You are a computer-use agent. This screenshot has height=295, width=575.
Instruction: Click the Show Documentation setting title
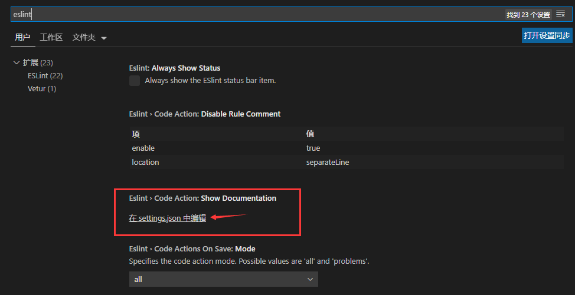click(x=203, y=198)
